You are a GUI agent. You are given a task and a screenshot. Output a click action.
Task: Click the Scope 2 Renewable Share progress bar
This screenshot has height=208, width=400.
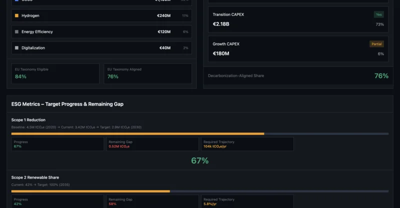pyautogui.click(x=200, y=191)
